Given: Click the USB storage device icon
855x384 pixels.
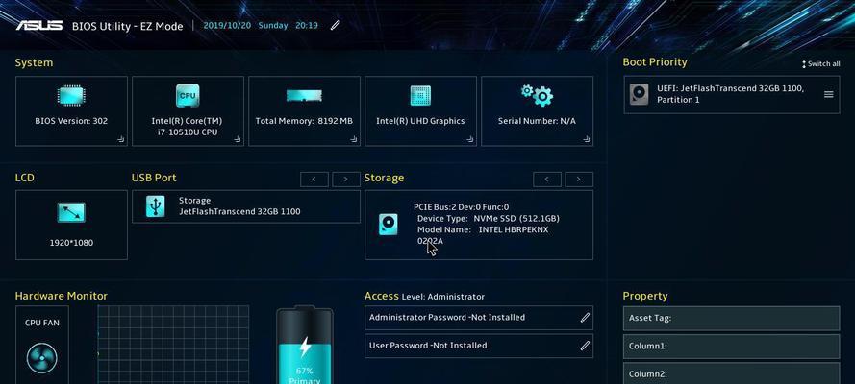Looking at the screenshot, I should (x=155, y=206).
